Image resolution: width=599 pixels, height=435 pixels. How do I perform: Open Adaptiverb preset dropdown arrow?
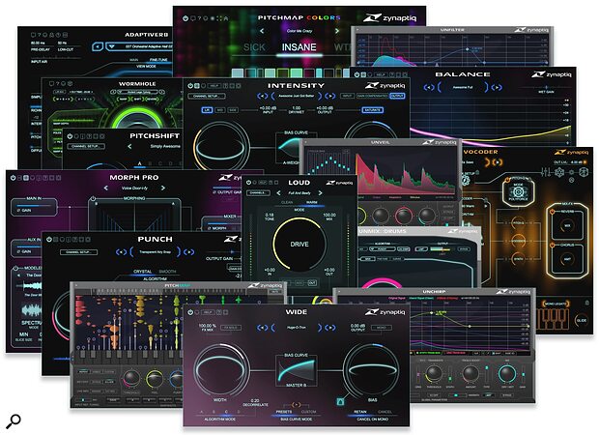tap(111, 46)
